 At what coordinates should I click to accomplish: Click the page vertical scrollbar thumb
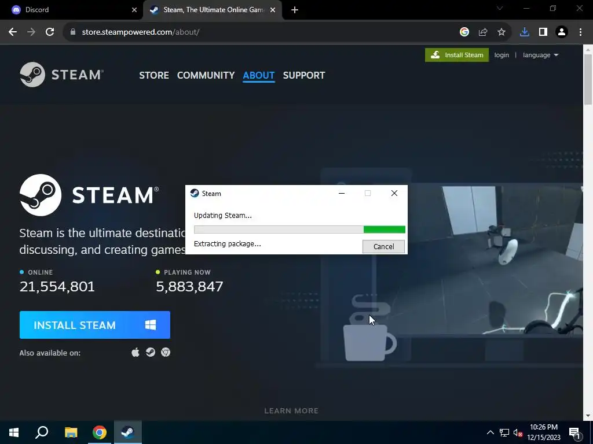(588, 79)
